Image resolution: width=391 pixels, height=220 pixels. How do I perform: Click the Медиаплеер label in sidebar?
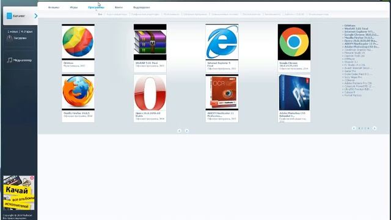coord(23,60)
